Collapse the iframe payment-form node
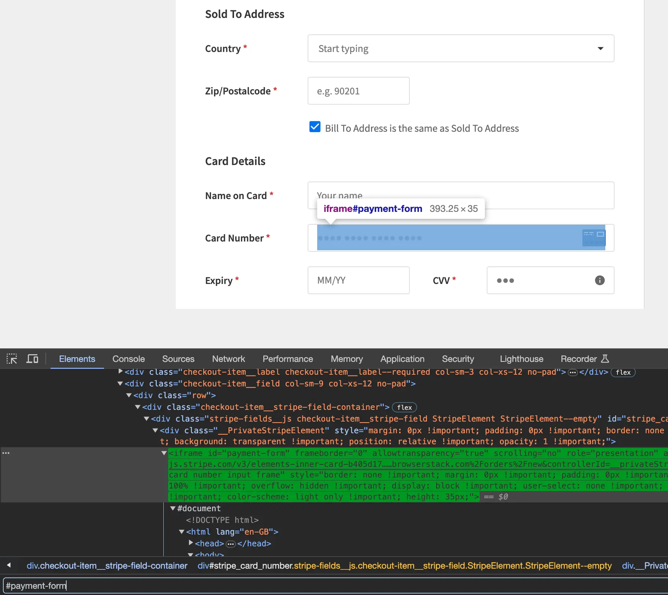This screenshot has width=668, height=595. (164, 453)
